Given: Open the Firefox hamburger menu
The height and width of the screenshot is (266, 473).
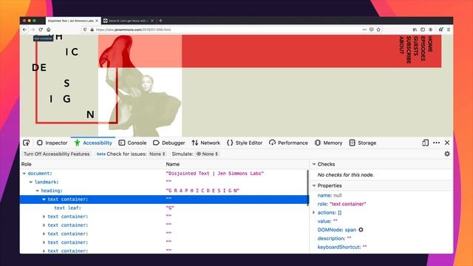Looking at the screenshot, I should tap(449, 30).
